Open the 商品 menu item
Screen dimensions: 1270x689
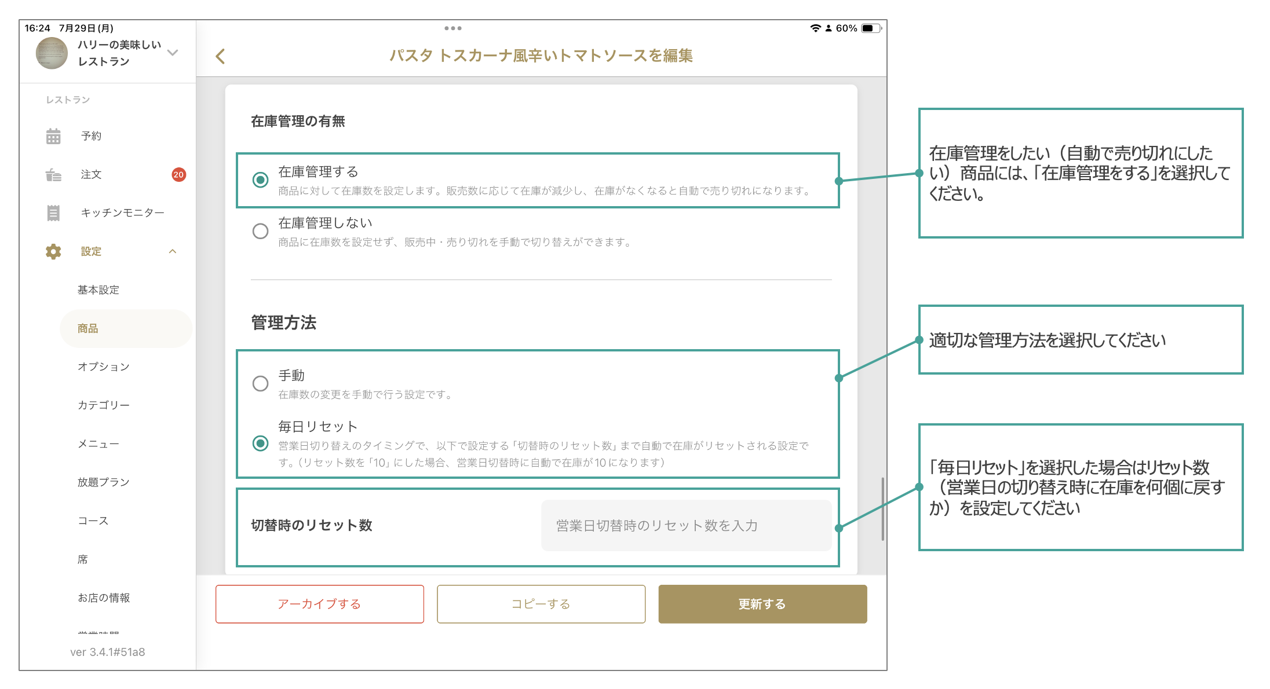87,328
